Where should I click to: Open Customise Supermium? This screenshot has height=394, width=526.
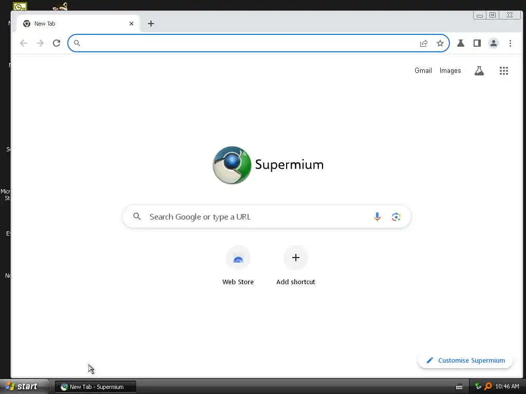point(465,361)
